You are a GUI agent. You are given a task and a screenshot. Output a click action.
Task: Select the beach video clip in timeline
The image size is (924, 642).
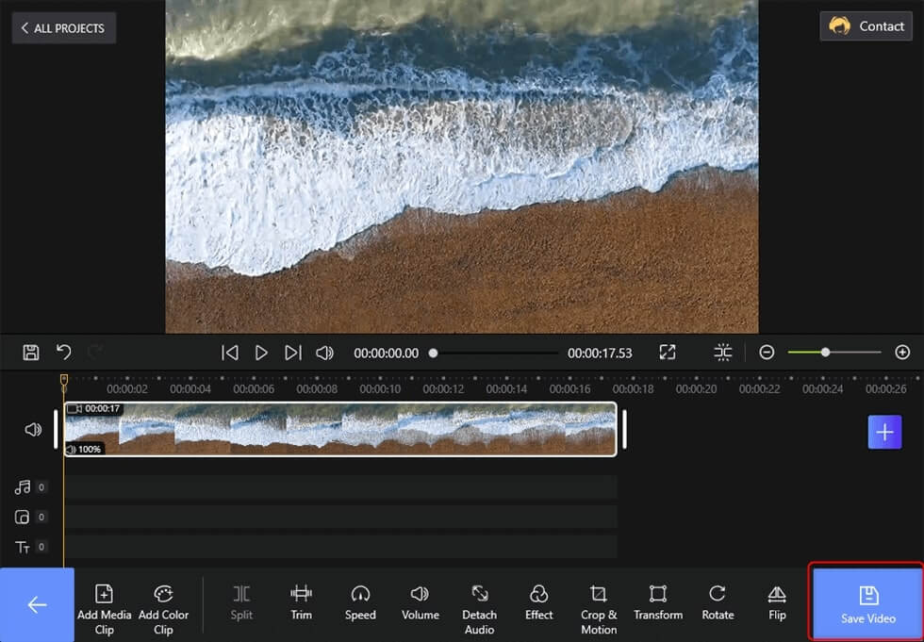click(x=340, y=429)
